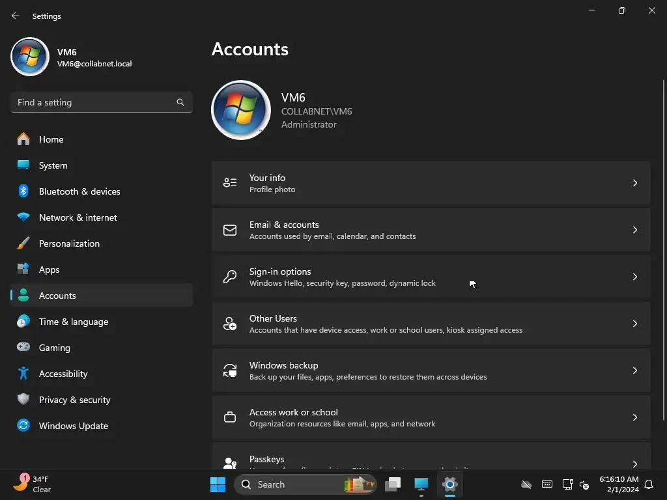Click the Access work or school briefcase icon
The width and height of the screenshot is (667, 500).
pos(230,417)
